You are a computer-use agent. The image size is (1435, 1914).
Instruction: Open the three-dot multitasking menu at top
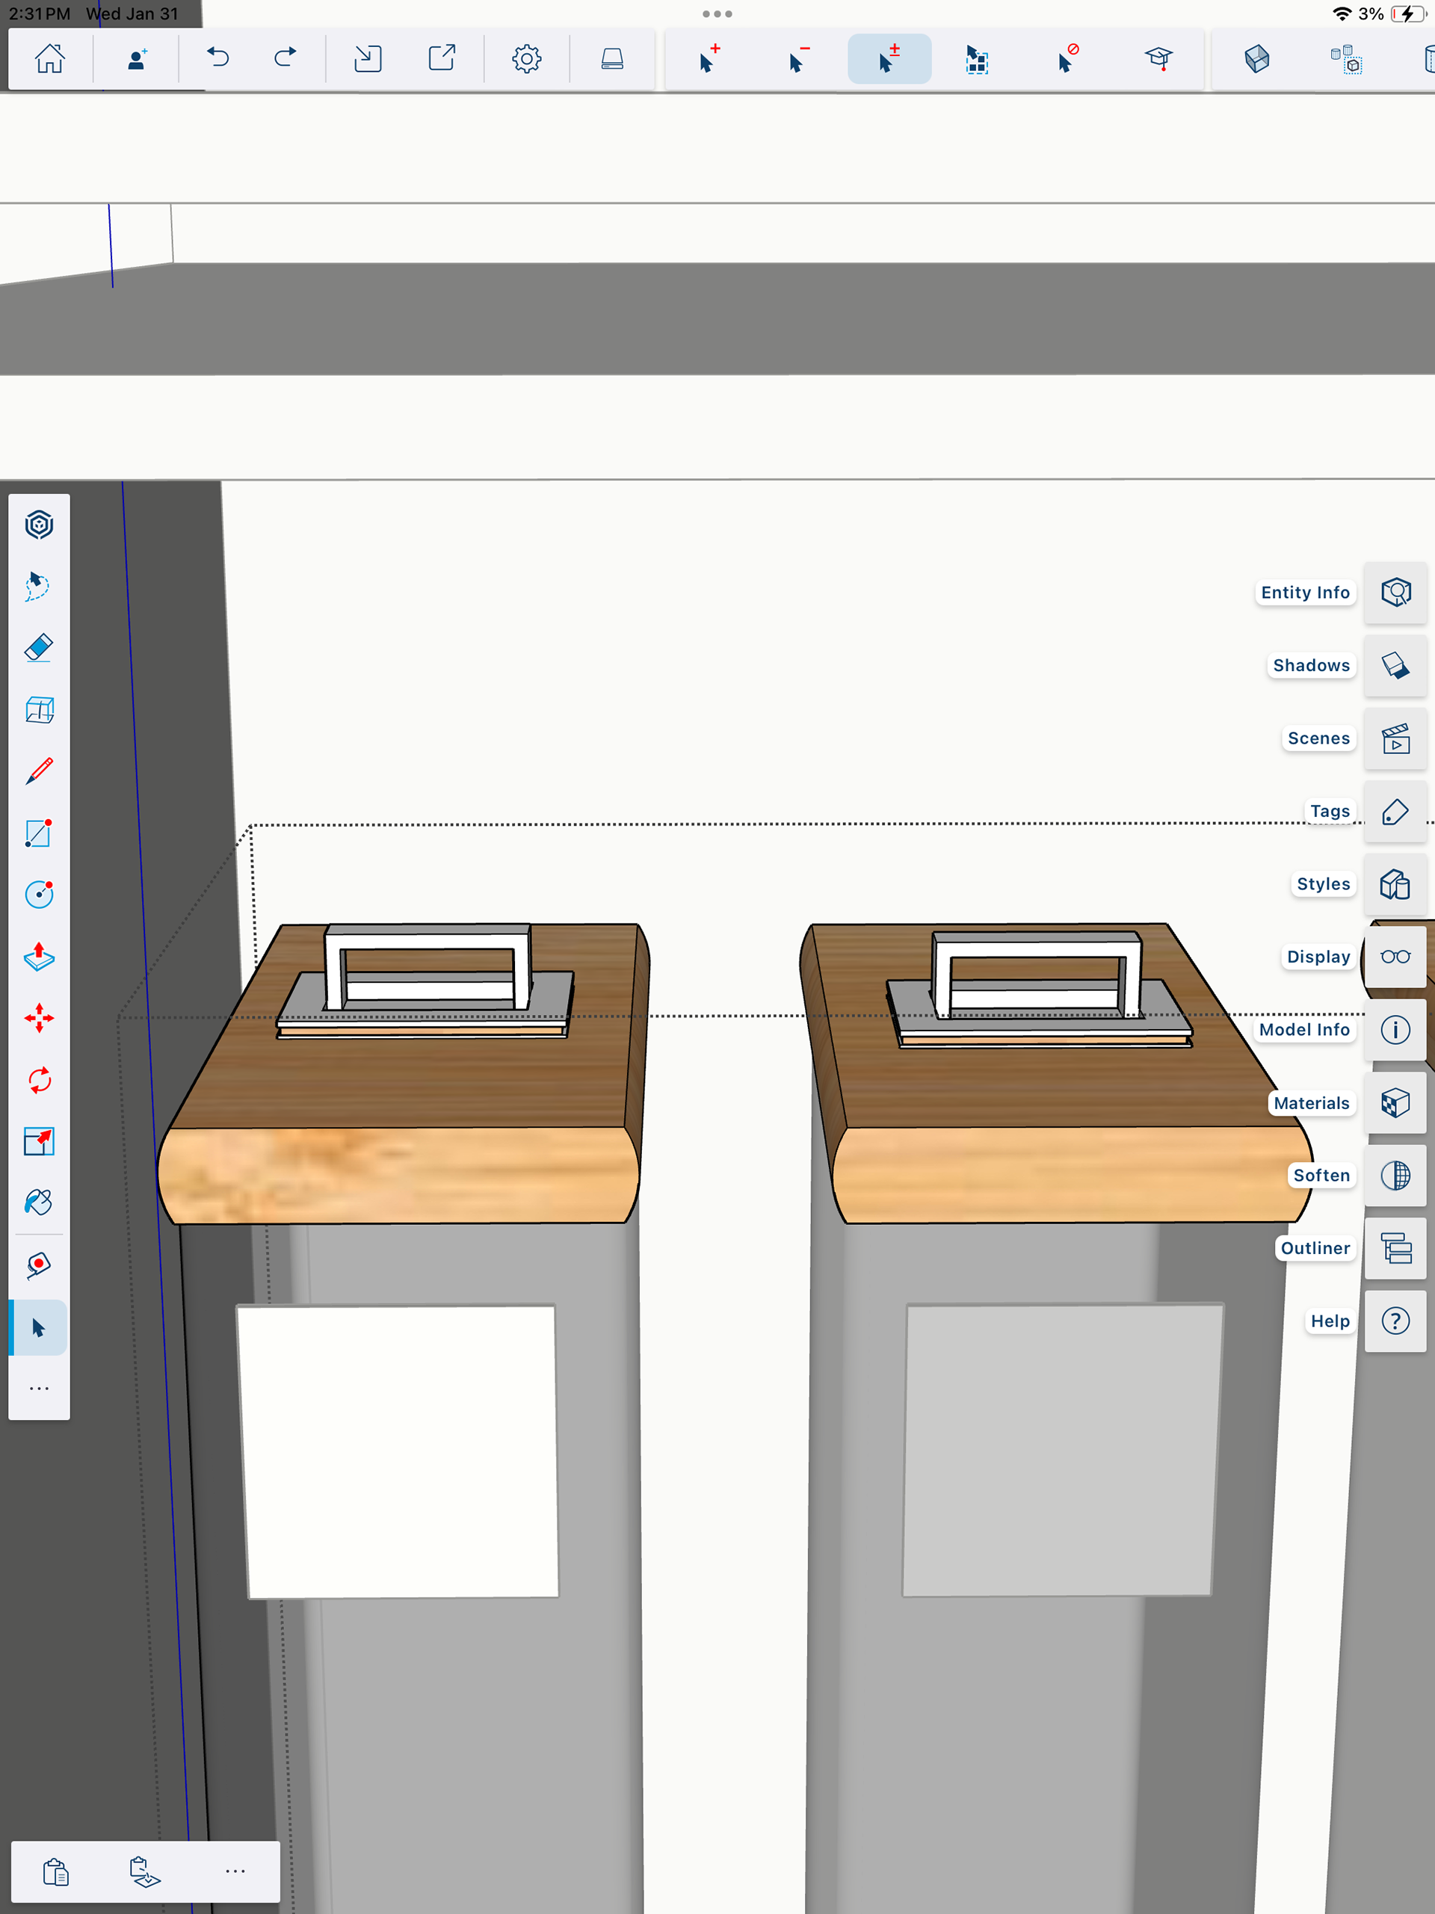coord(717,14)
